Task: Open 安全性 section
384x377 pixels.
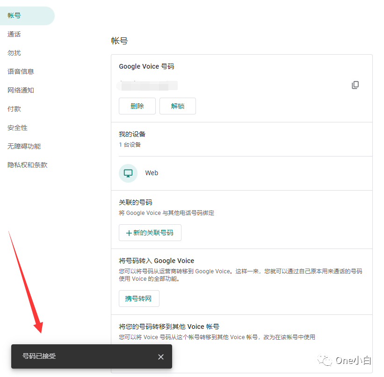Action: (17, 128)
